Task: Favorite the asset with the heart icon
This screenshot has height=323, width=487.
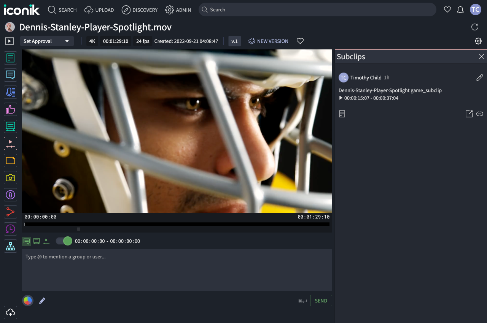Action: (300, 41)
